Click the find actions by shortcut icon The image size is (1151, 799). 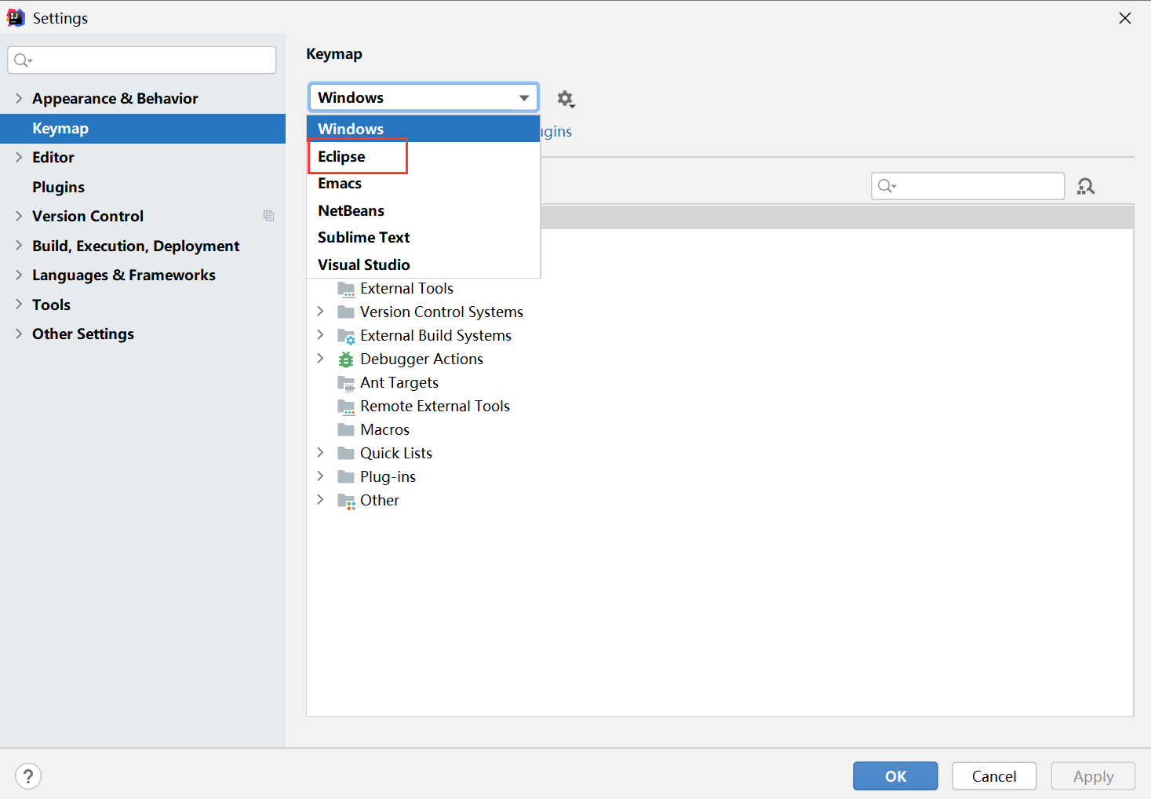1086,186
